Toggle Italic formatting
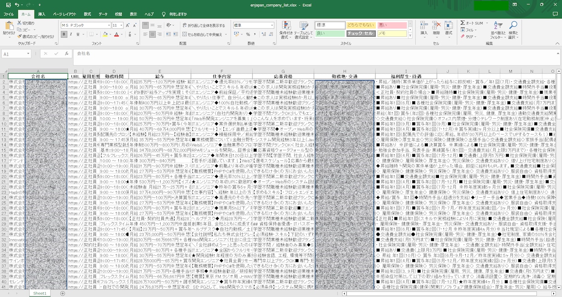This screenshot has height=297, width=562. click(71, 34)
